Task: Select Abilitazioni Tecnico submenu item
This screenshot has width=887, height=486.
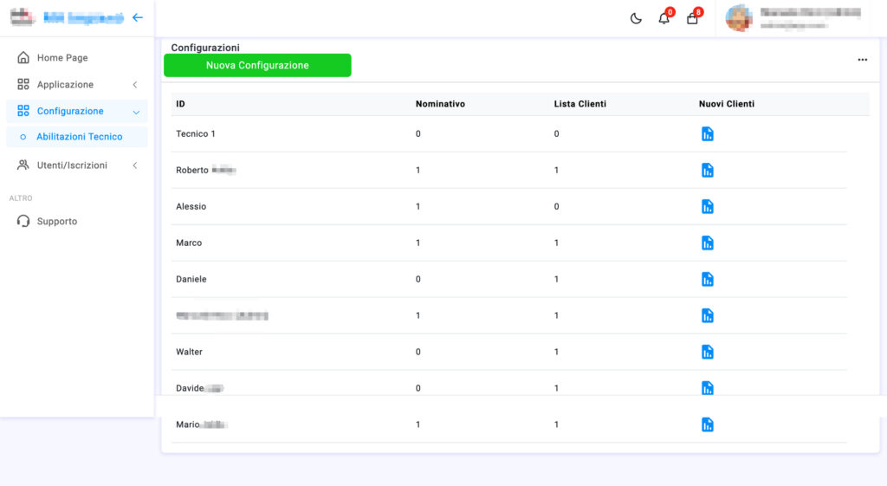Action: point(79,137)
